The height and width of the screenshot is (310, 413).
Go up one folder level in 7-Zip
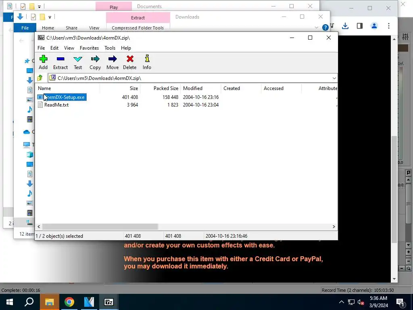[x=40, y=78]
